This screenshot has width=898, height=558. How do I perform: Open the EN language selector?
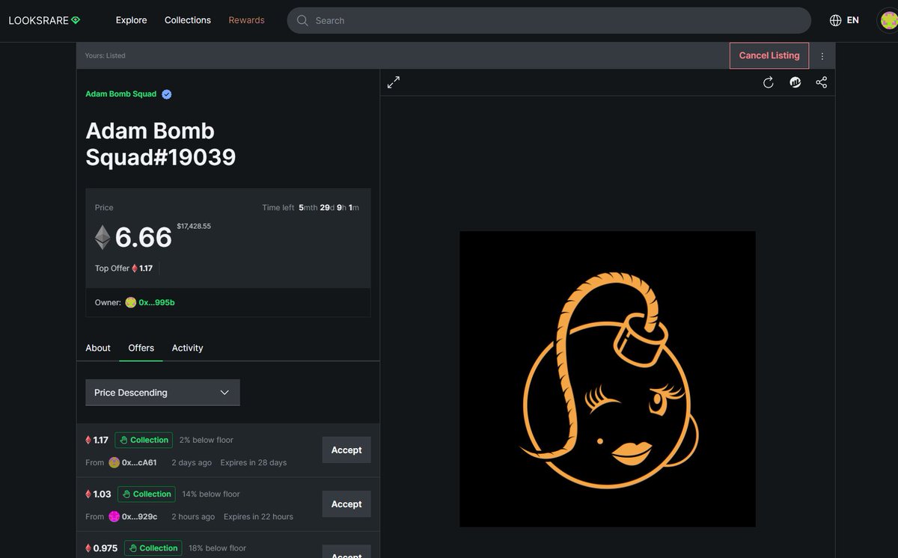852,20
